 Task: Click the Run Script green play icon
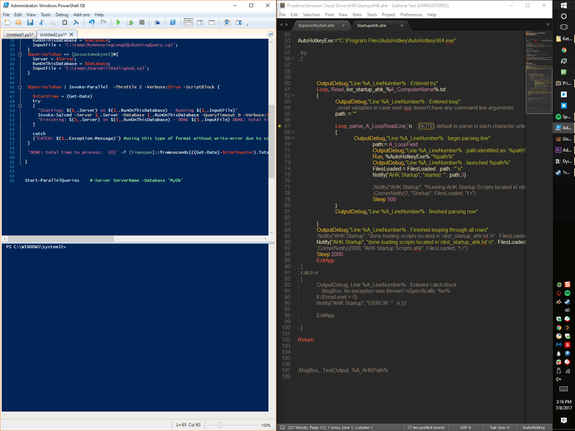click(118, 22)
